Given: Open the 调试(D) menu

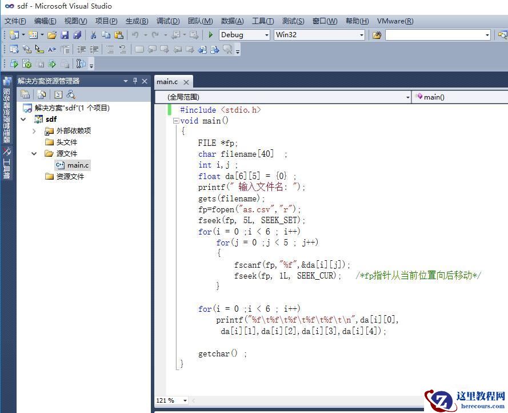Looking at the screenshot, I should (x=168, y=21).
